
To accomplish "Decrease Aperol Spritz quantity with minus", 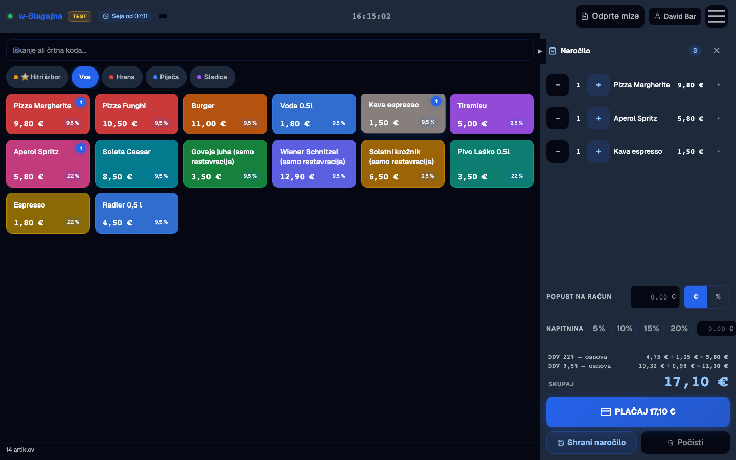I will pos(558,118).
